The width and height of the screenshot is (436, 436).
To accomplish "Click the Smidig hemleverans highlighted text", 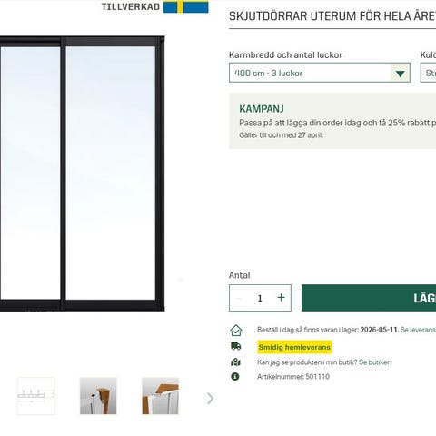I will 294,347.
